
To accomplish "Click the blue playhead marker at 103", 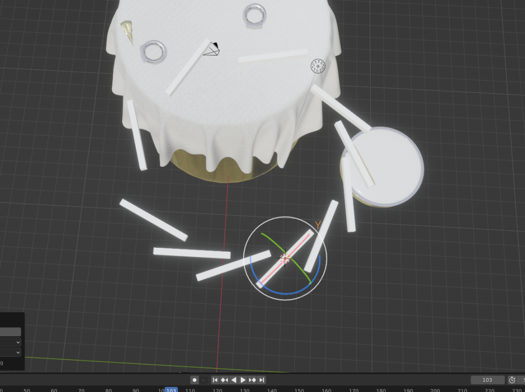I will (171, 390).
